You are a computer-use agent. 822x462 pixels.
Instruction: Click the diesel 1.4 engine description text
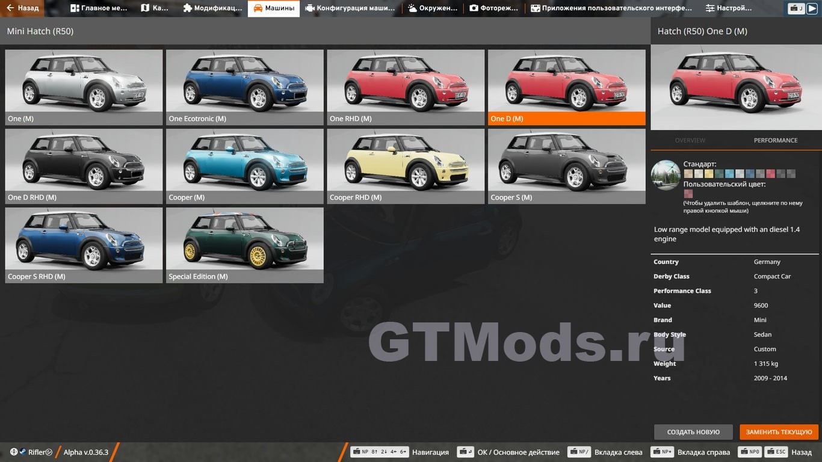pos(727,234)
